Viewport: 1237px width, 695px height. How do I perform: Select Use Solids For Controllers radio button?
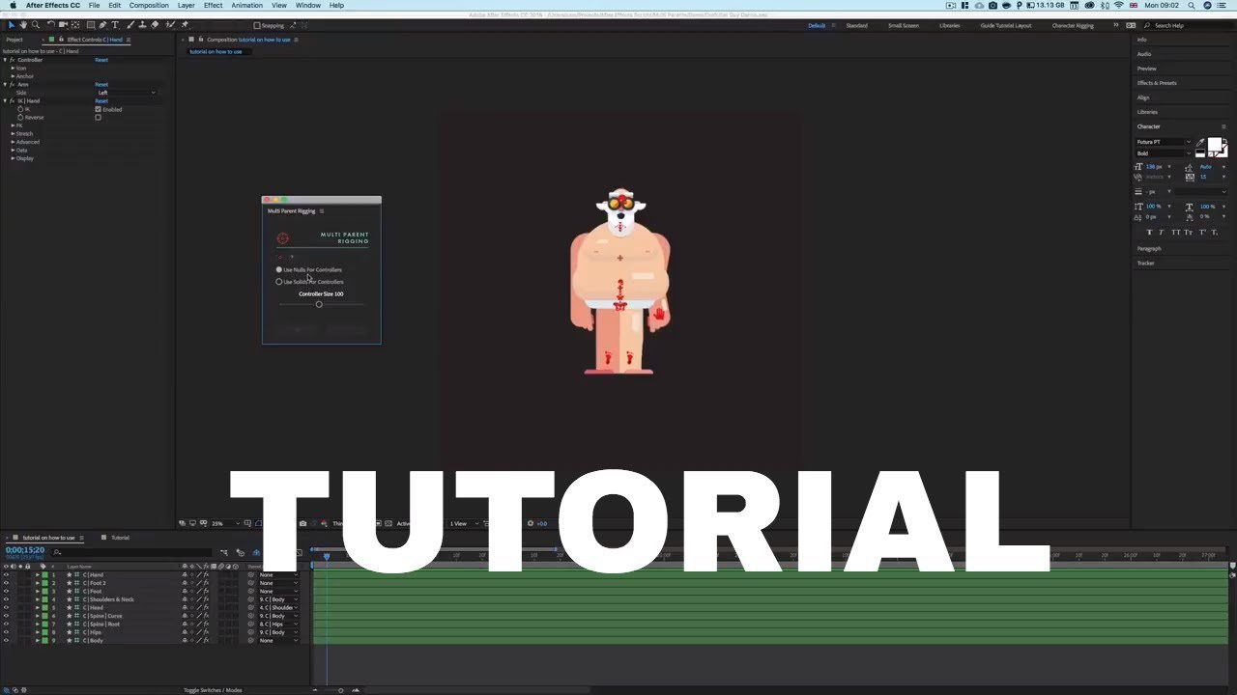[x=279, y=281]
